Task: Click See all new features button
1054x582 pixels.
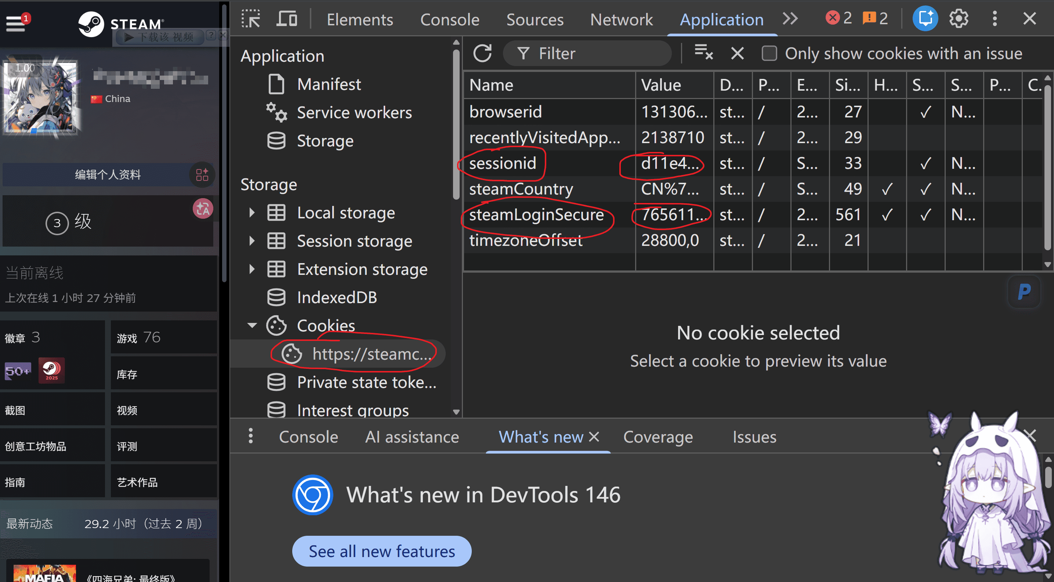Action: click(x=381, y=551)
